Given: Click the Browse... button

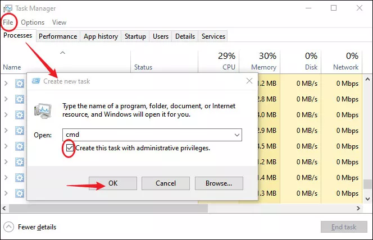Looking at the screenshot, I should pyautogui.click(x=219, y=183).
